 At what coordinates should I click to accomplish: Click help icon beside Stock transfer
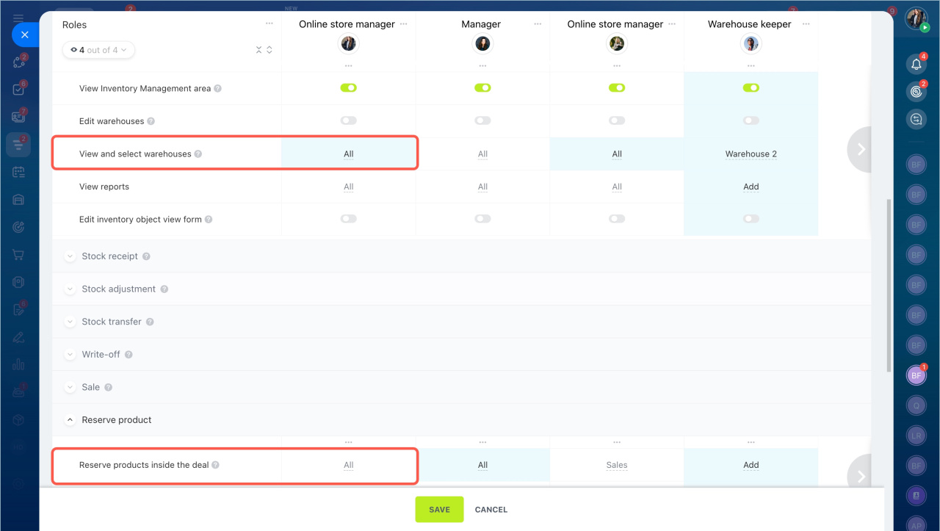pyautogui.click(x=150, y=322)
